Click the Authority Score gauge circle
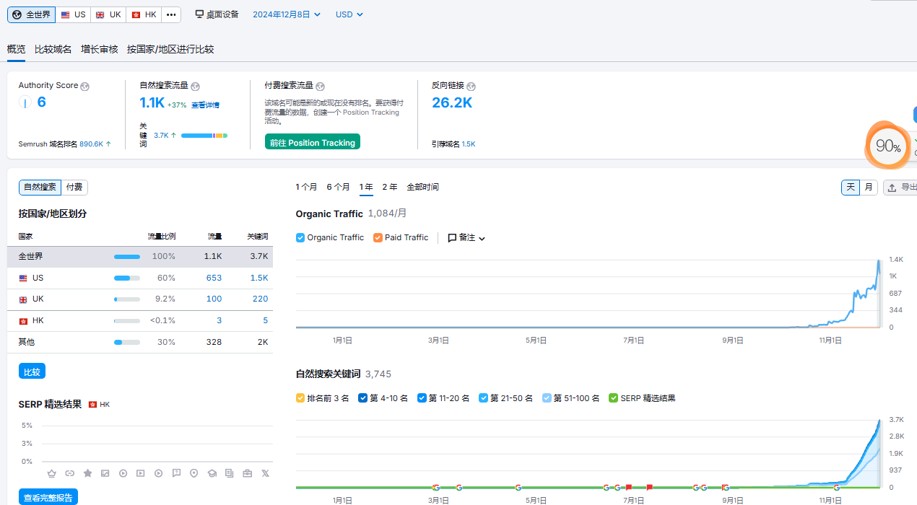This screenshot has width=917, height=505. (25, 103)
